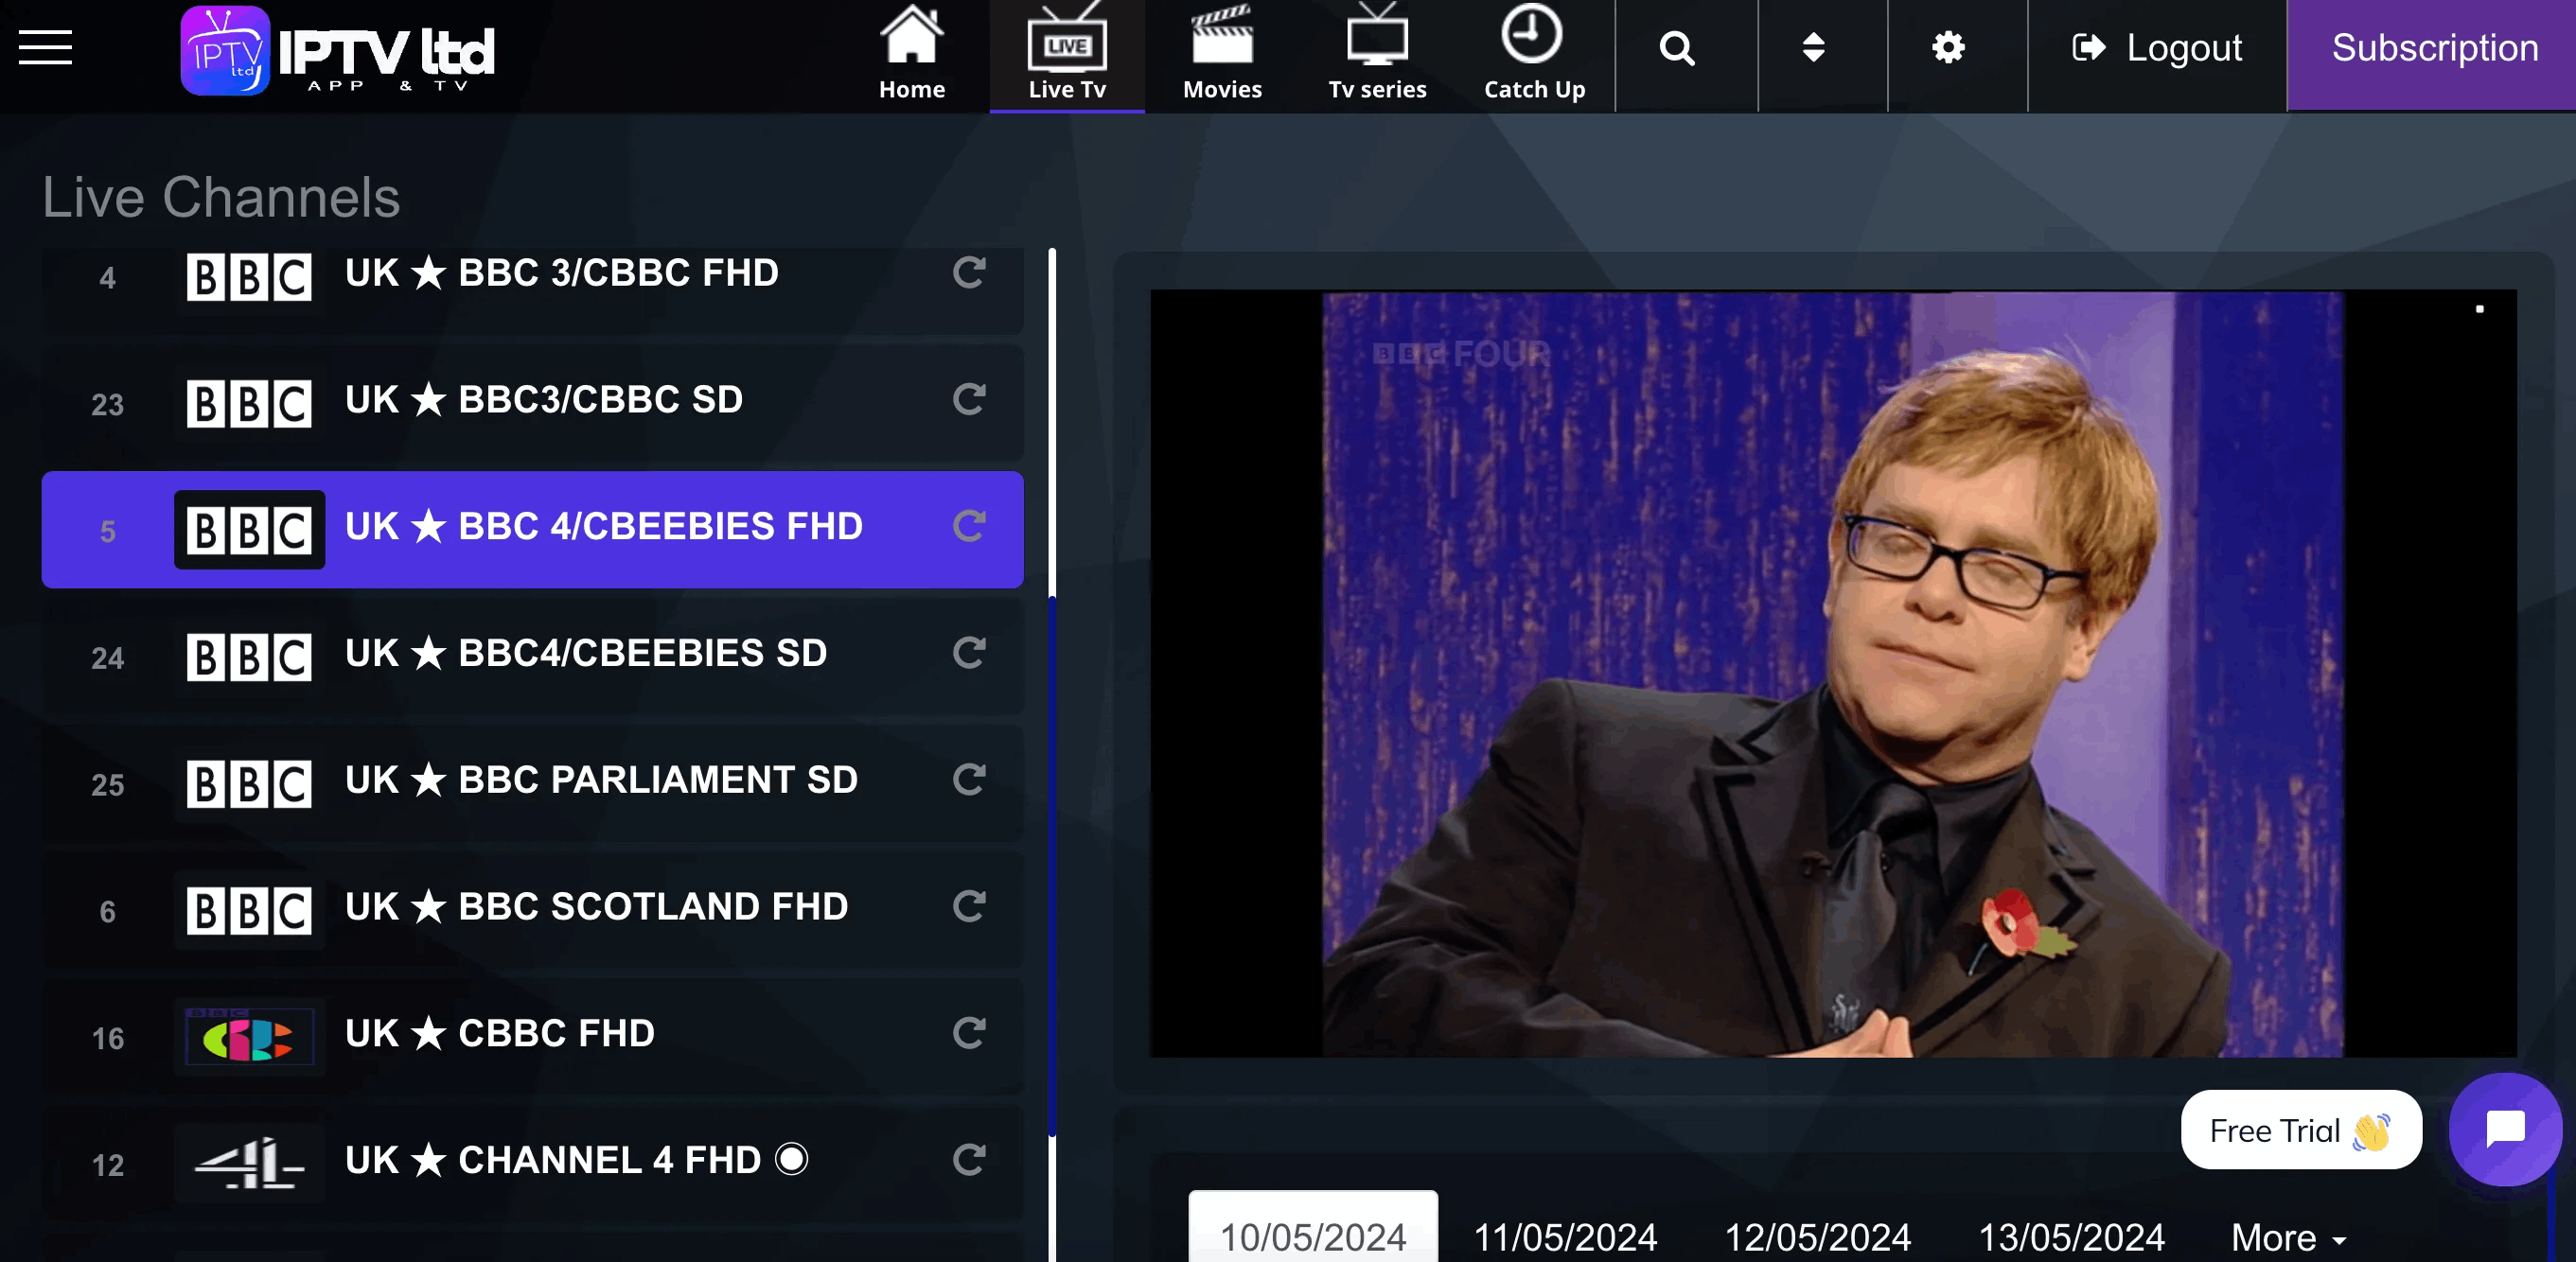Viewport: 2576px width, 1262px height.
Task: Refresh UK CBBC FHD channel
Action: click(x=969, y=1033)
